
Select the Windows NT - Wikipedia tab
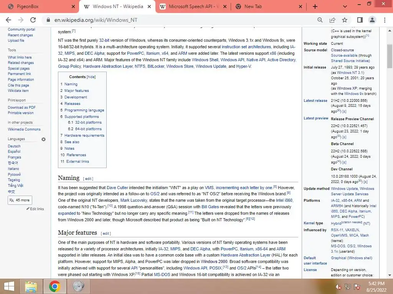coord(117,7)
